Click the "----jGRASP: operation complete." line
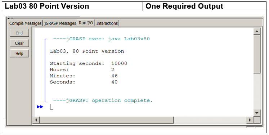Screen dimensions: 269x135 point(103,100)
